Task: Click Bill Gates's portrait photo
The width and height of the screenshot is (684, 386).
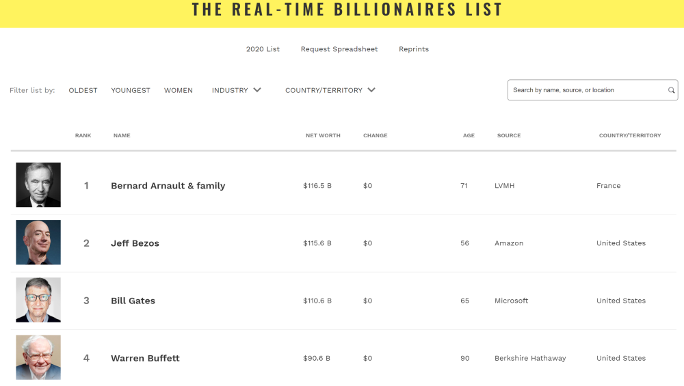Action: click(38, 300)
